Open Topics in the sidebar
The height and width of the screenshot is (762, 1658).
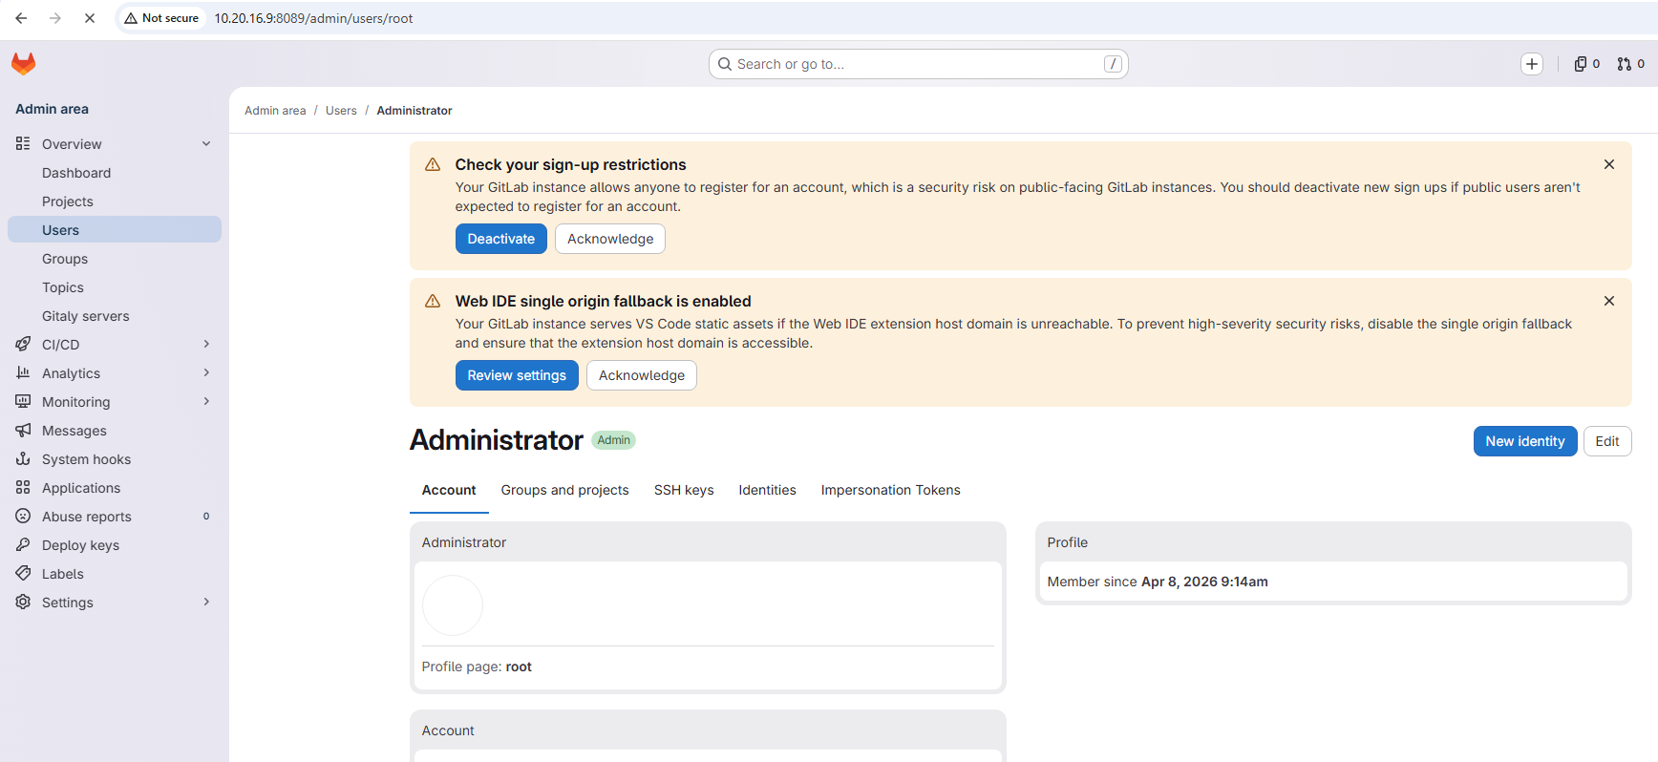point(115,287)
